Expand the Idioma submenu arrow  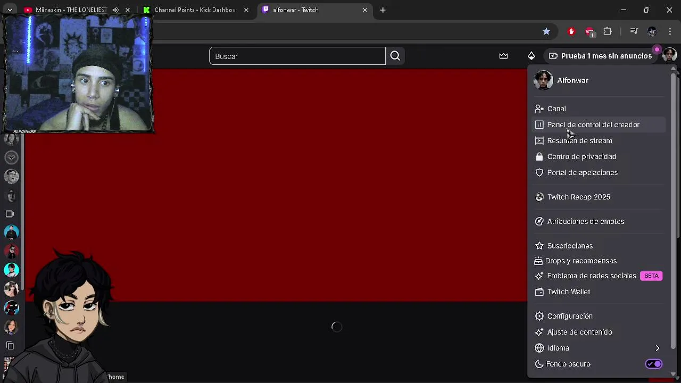[x=657, y=348]
